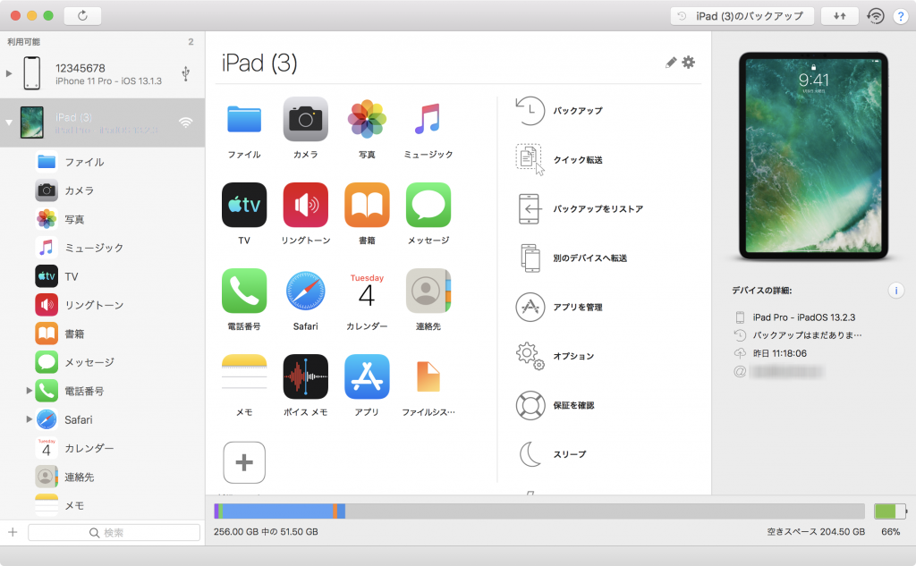Select 別のデバイスへ転送 action
916x566 pixels.
[x=572, y=258]
